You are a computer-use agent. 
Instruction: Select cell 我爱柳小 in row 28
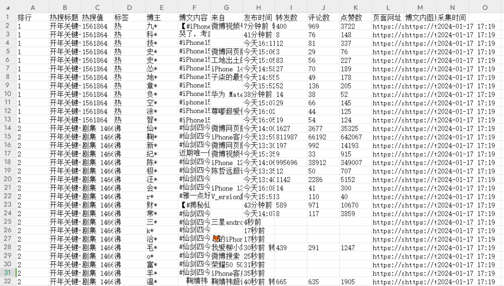coord(227,248)
